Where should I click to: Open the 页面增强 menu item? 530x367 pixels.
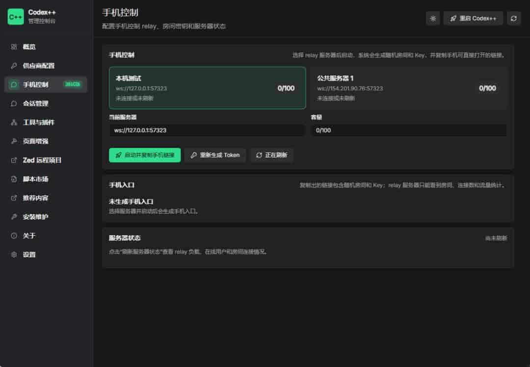pyautogui.click(x=46, y=142)
